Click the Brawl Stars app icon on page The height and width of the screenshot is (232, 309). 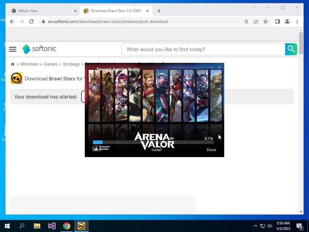point(16,78)
